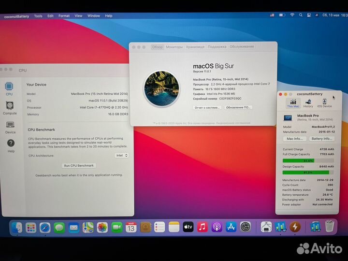The image size is (348, 261).
Task: Open Compute section in Geekbench sidebar
Action: 10,108
